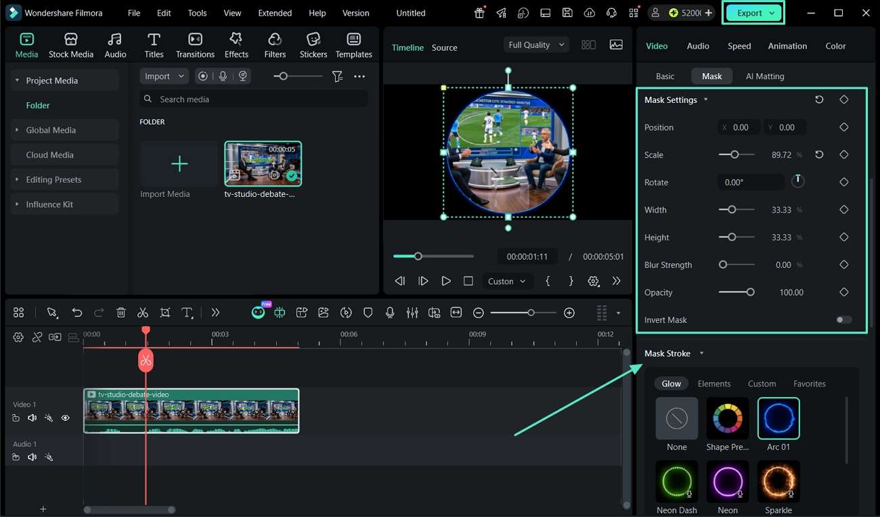
Task: Open the Transitions panel
Action: click(195, 45)
